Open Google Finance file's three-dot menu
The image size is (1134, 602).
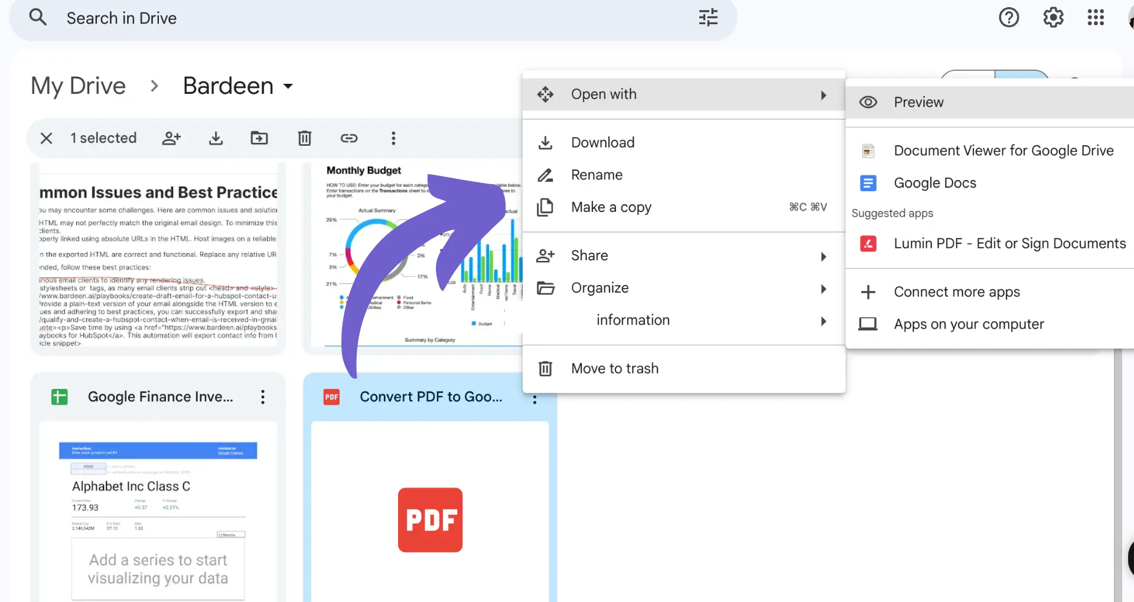coord(263,397)
